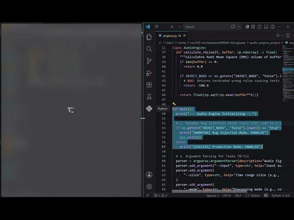Click 'parser = argparse.ArgumentParser' line
This screenshot has width=294, height=220.
click(x=229, y=161)
